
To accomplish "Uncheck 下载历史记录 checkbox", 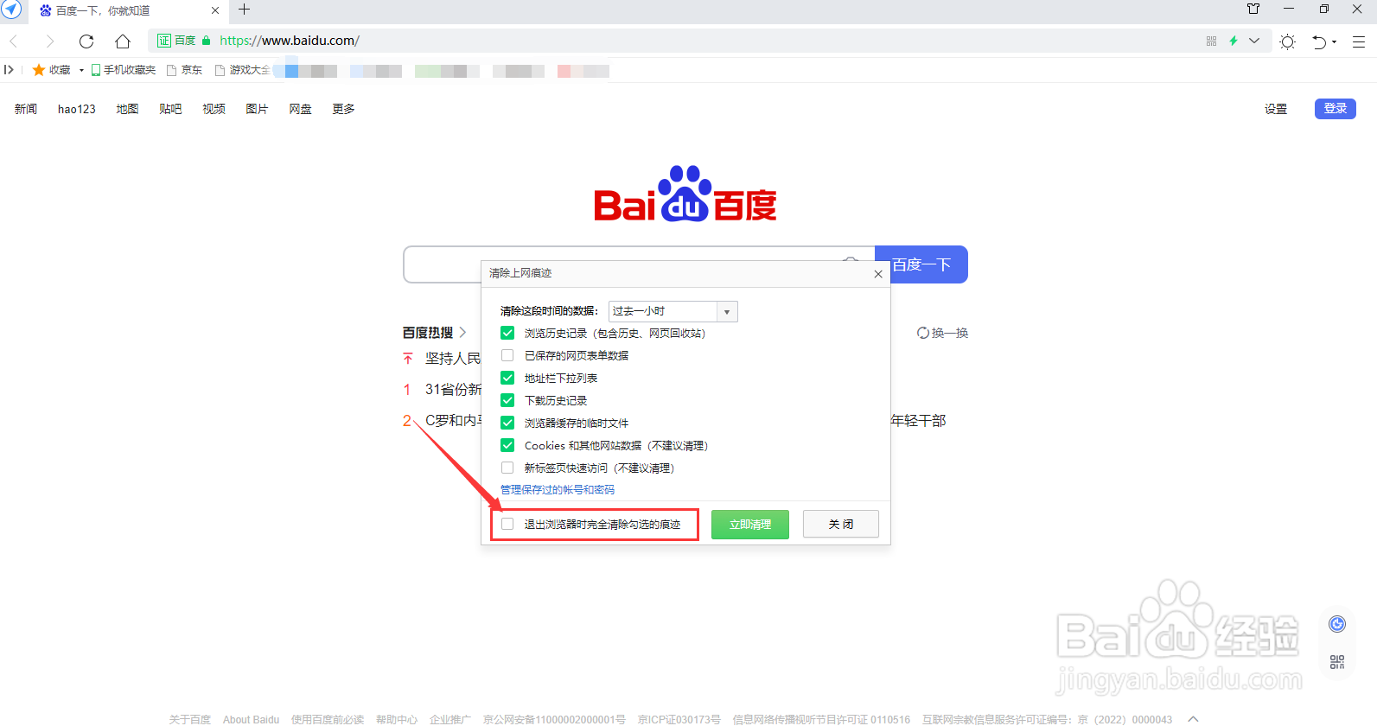I will 507,400.
